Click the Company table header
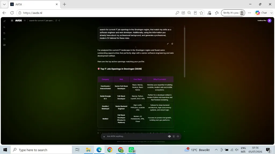Image resolution: width=275 pixels, height=154 pixels. point(105,79)
